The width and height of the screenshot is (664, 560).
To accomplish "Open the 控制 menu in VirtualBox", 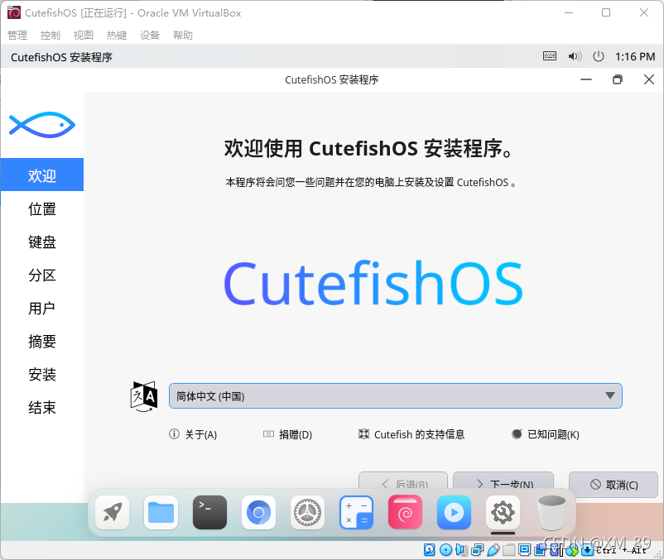I will click(51, 35).
